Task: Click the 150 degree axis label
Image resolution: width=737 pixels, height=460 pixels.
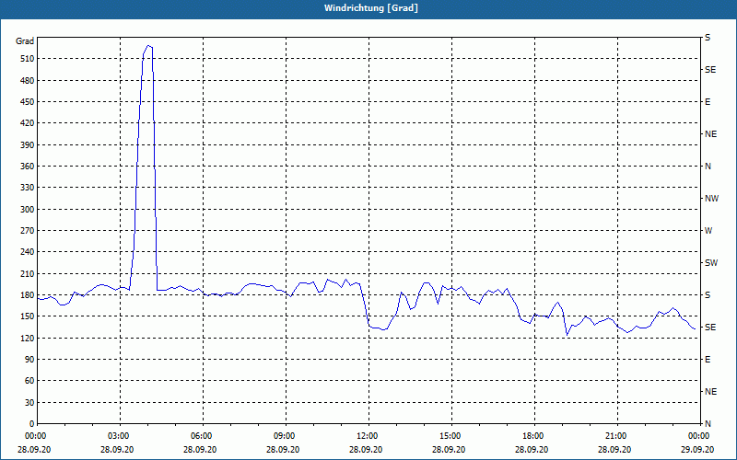Action: pos(28,316)
